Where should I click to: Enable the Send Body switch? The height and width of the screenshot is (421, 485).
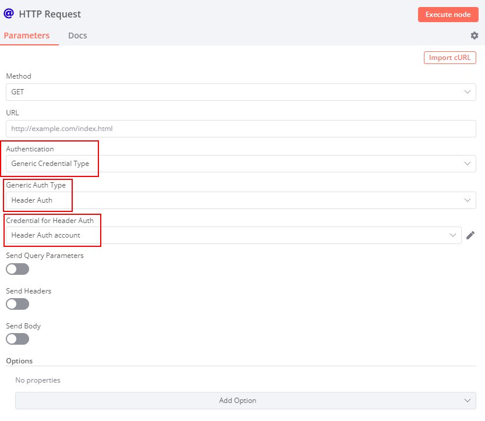pos(17,339)
